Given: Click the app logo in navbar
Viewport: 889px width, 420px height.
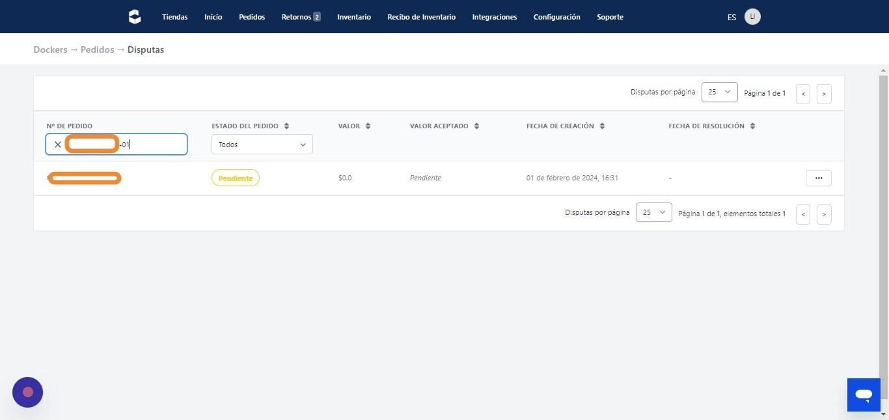Looking at the screenshot, I should pyautogui.click(x=135, y=17).
